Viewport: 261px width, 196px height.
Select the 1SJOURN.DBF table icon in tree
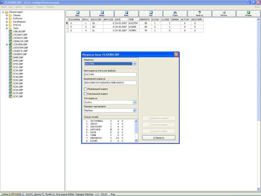pyautogui.click(x=10, y=45)
